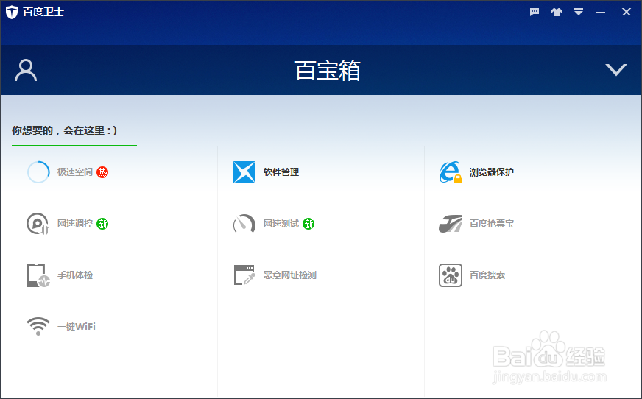Click the green 新 badge beside 网速调控
Image resolution: width=642 pixels, height=399 pixels.
(102, 224)
